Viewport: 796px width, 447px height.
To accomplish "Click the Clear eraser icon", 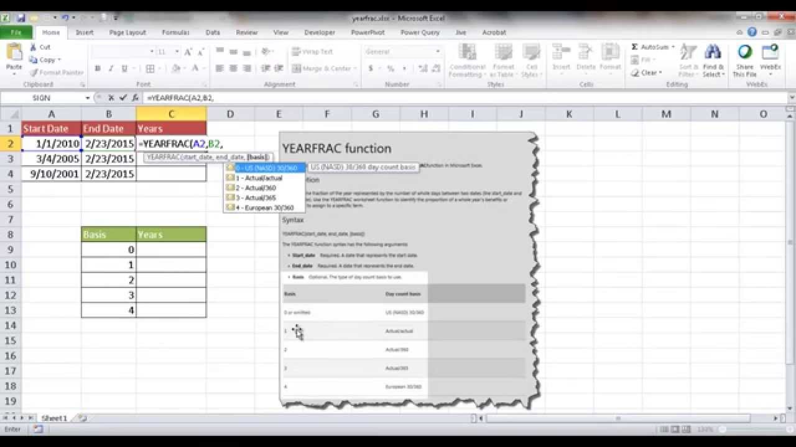I will click(635, 73).
